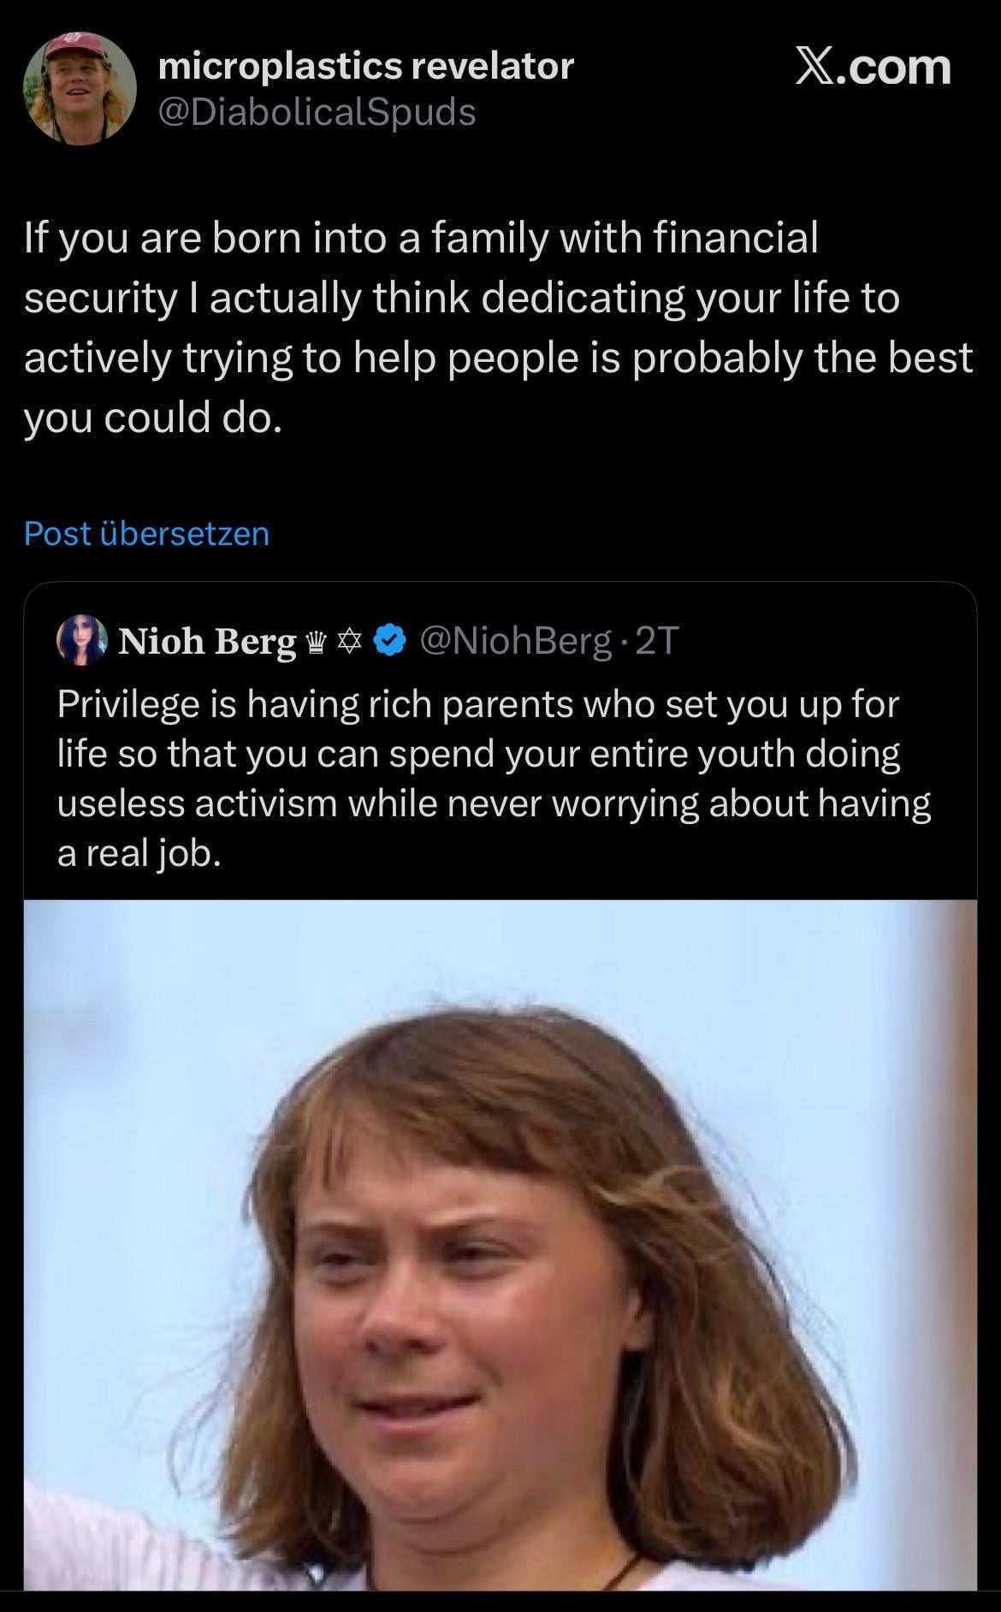This screenshot has height=1612, width=1001.
Task: Select the "microplastics revelator" display name
Action: click(366, 66)
